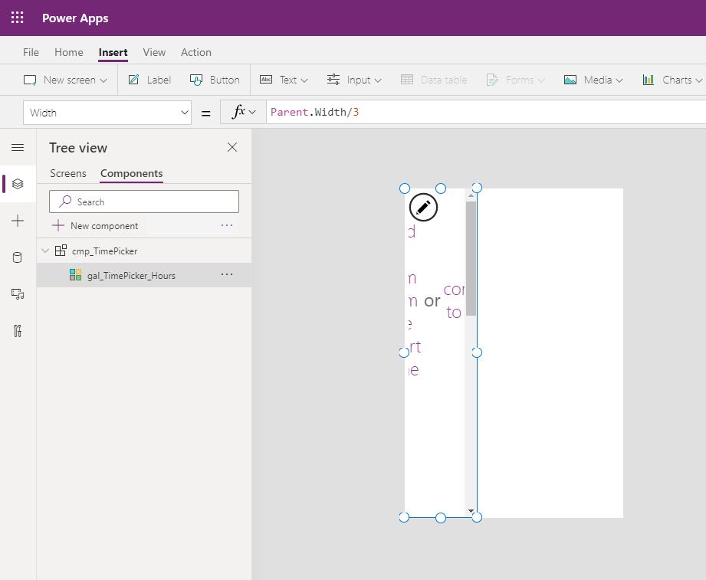Open the Data sources cylinder icon

pyautogui.click(x=17, y=257)
